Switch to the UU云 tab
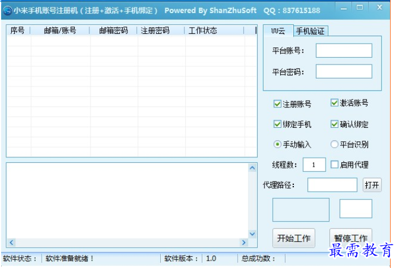 278,31
